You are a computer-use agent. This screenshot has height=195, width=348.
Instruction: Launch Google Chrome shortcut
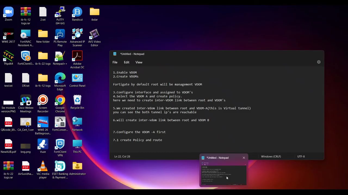pos(60,104)
